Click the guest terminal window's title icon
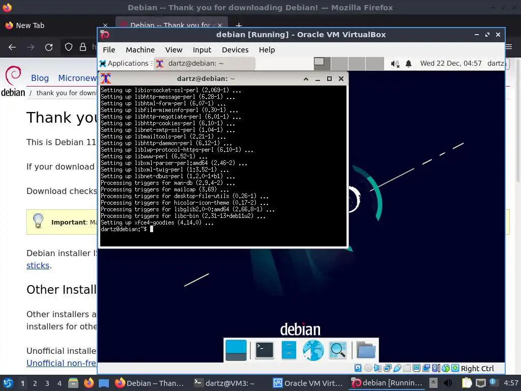The height and width of the screenshot is (391, 521). click(x=106, y=78)
